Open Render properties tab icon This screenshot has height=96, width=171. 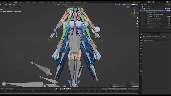click(x=141, y=41)
